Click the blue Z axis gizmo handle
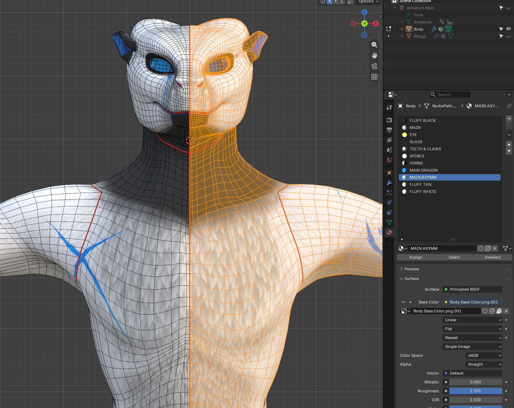514x408 pixels. click(x=364, y=12)
